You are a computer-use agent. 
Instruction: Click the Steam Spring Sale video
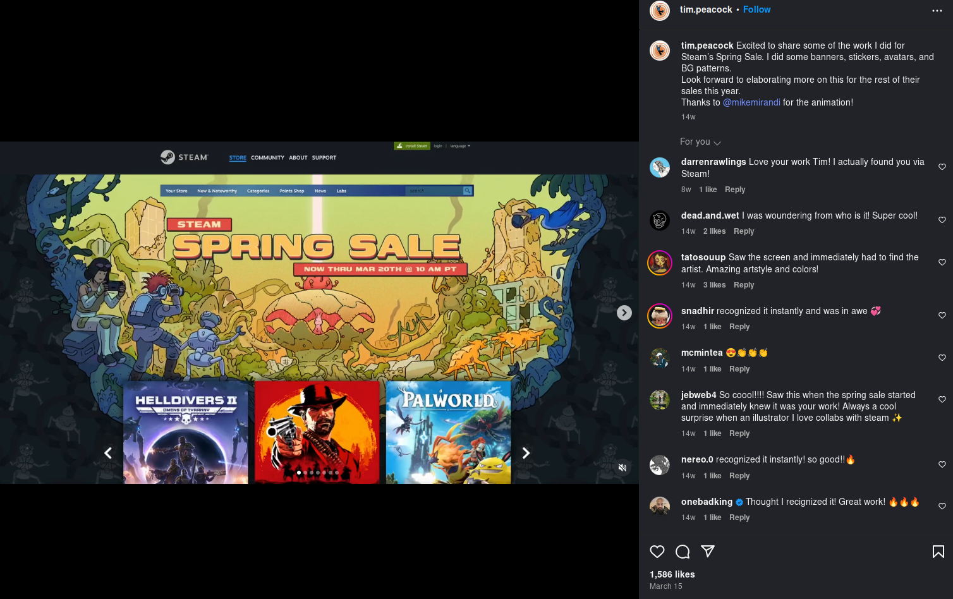point(319,313)
